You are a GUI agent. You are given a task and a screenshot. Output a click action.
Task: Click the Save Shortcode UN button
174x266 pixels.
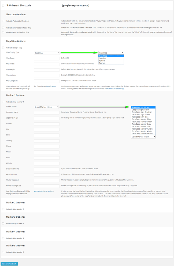coord(9,264)
